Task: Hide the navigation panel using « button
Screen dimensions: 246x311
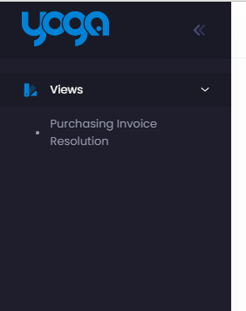Action: [x=199, y=30]
